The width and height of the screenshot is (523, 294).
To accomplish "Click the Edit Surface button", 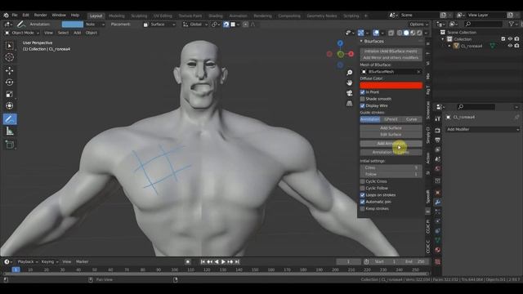I will tap(391, 134).
